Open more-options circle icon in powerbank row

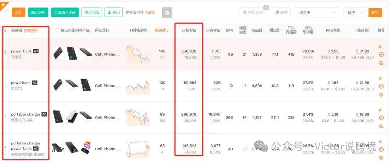[381, 86]
